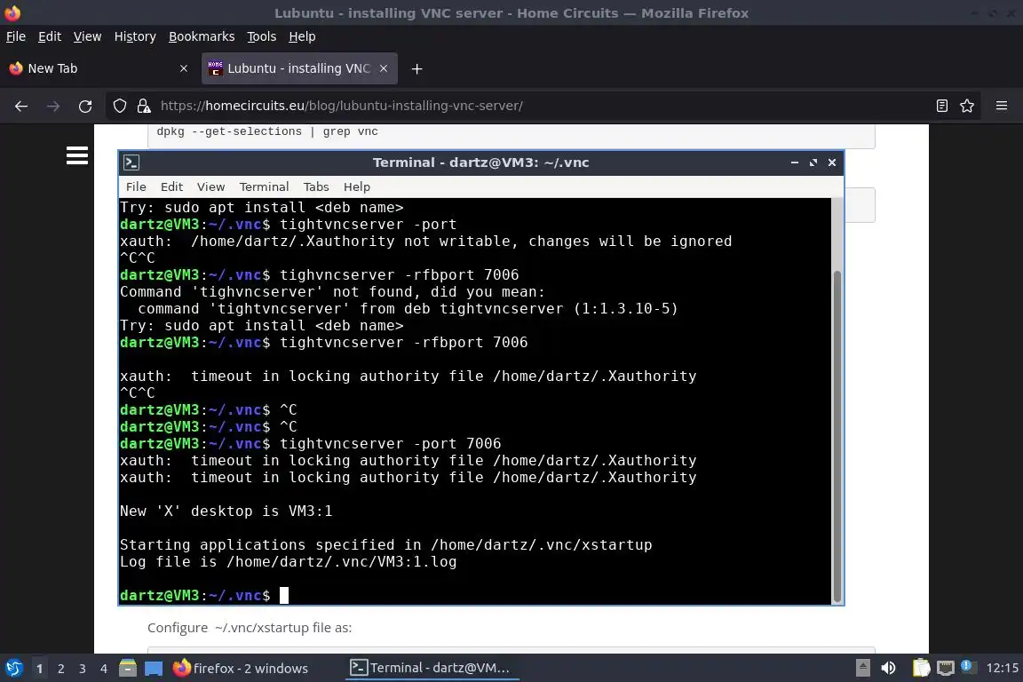Click "tightvncserver -port 7006" command line

tap(390, 444)
